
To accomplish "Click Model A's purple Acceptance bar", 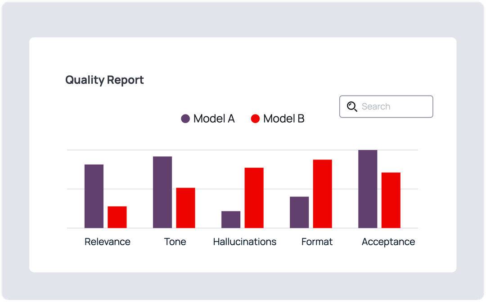I will (x=367, y=189).
